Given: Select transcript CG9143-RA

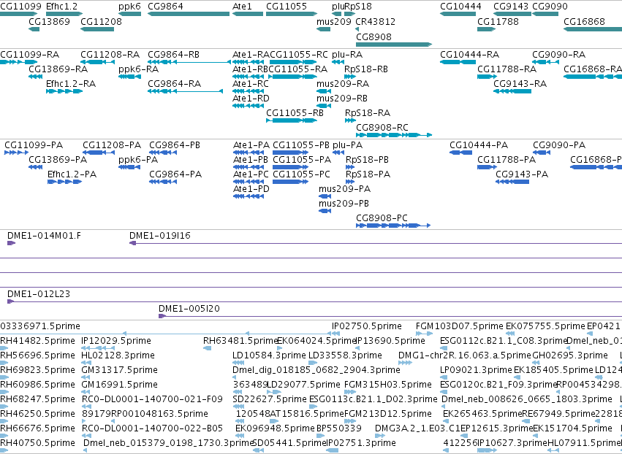Looking at the screenshot, I should click(x=512, y=91).
